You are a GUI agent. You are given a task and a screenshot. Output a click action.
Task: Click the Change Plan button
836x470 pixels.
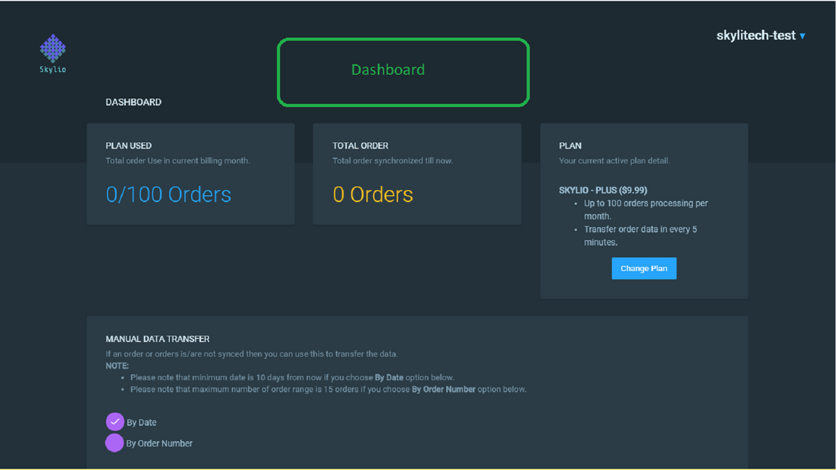tap(644, 268)
